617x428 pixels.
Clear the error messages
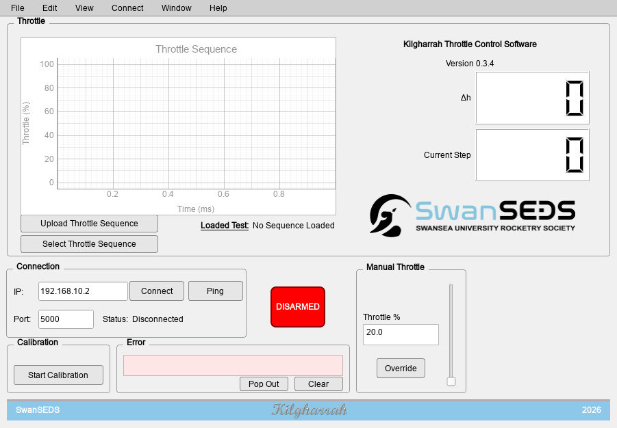click(x=318, y=384)
